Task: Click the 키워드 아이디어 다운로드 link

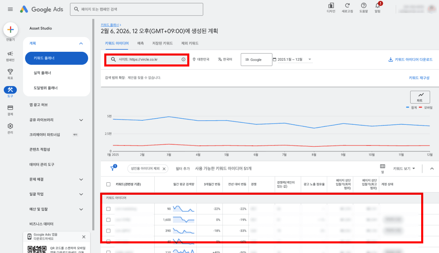Action: point(410,59)
